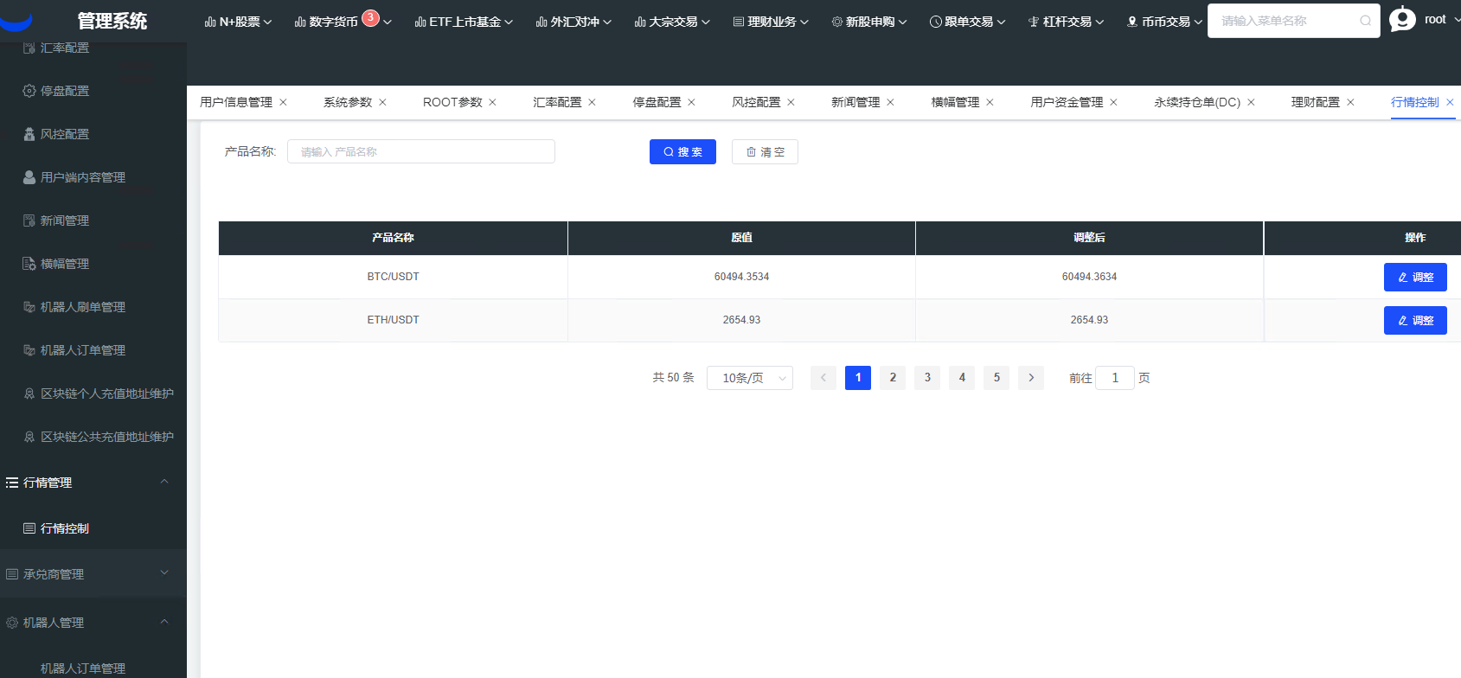Click the blue 搜索 button

click(x=682, y=152)
